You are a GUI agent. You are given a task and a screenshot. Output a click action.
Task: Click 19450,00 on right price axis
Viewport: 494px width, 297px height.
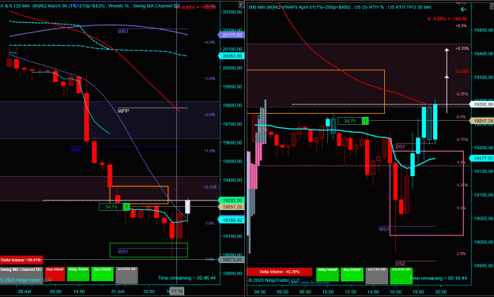(483, 30)
